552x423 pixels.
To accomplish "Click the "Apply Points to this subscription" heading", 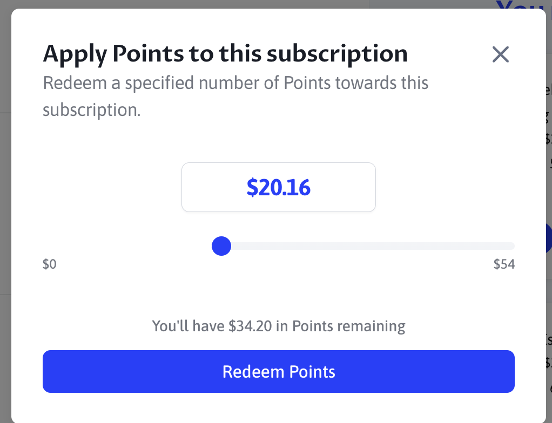I will [x=225, y=54].
